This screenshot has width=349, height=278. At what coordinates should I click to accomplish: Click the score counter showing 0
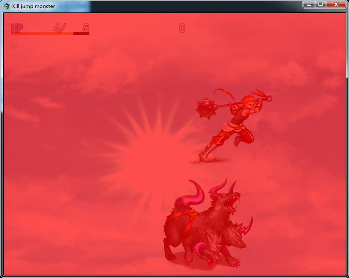pyautogui.click(x=182, y=28)
